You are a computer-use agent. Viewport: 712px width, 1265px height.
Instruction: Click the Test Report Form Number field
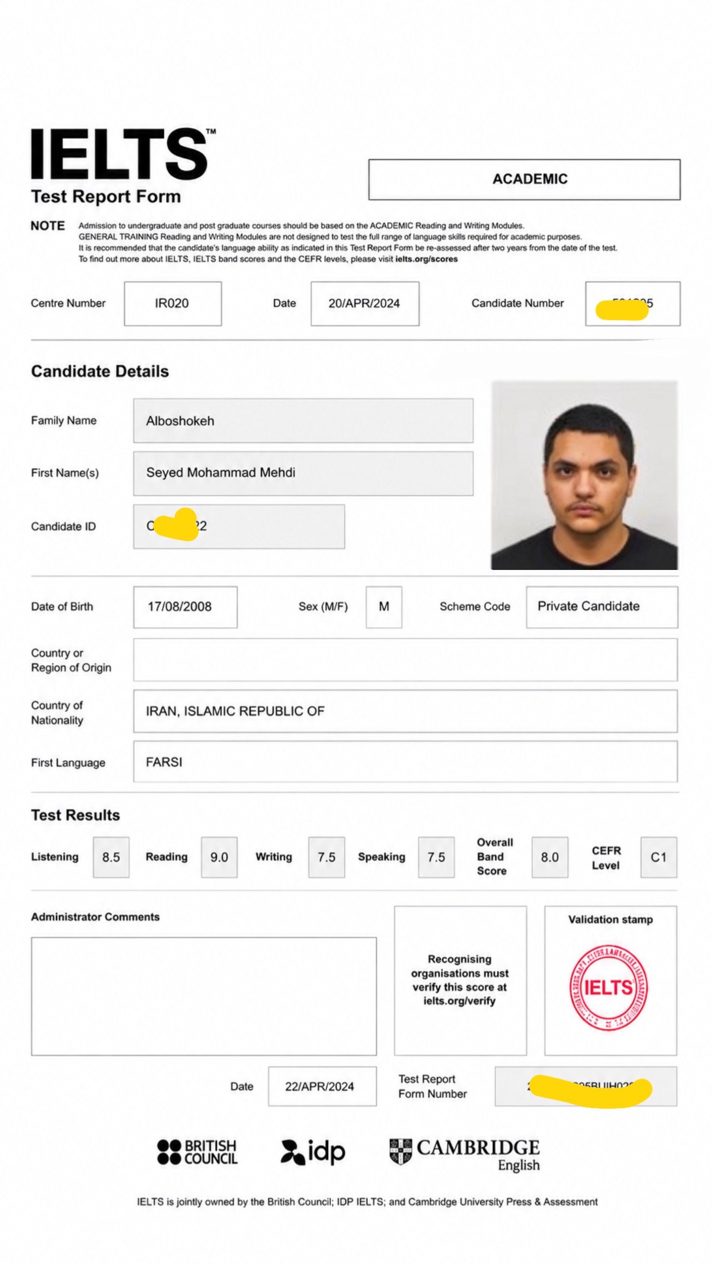point(586,1087)
